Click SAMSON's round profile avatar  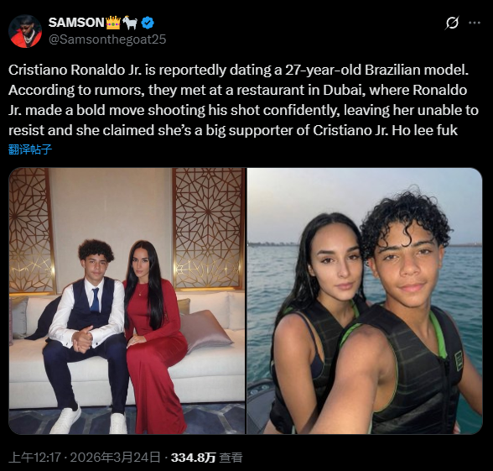tap(25, 31)
